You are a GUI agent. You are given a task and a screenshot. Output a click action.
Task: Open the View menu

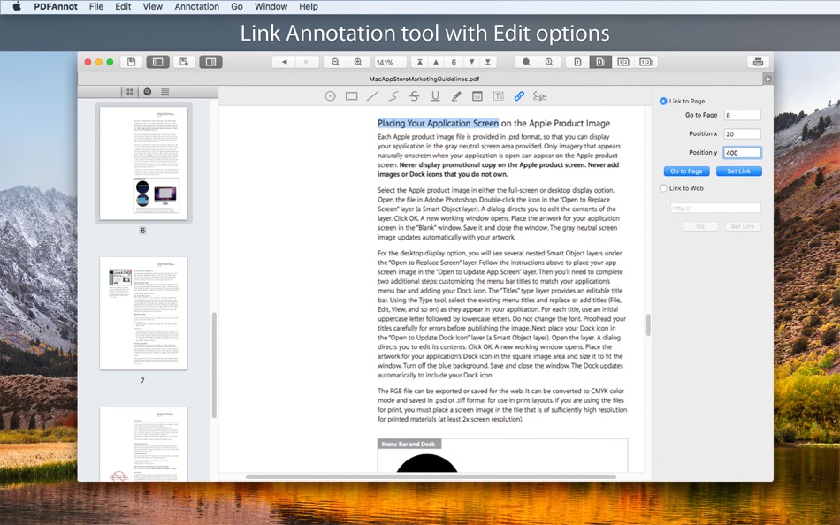pos(153,6)
